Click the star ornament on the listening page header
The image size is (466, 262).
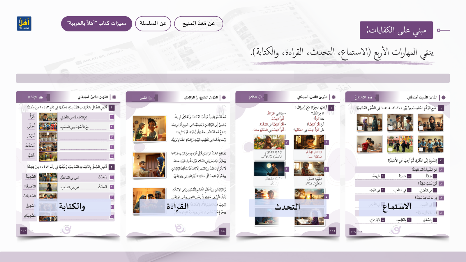click(x=443, y=97)
